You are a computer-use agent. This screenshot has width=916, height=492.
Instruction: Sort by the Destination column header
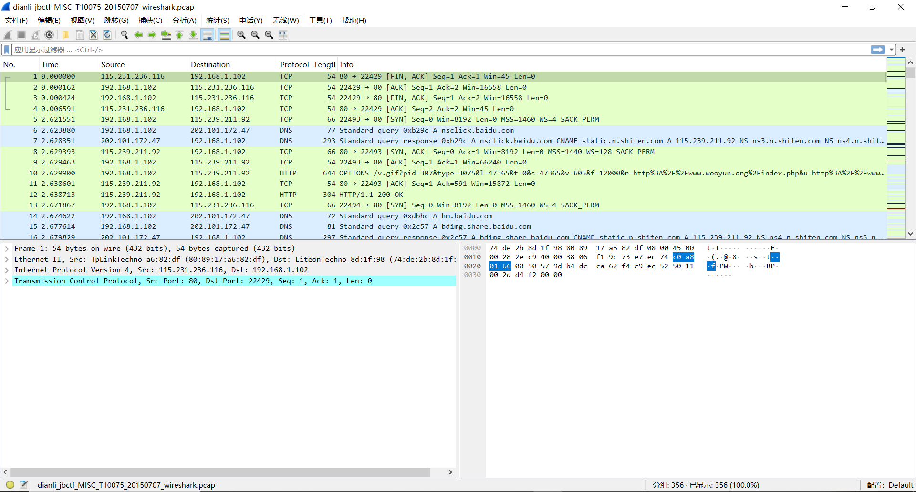click(x=233, y=65)
